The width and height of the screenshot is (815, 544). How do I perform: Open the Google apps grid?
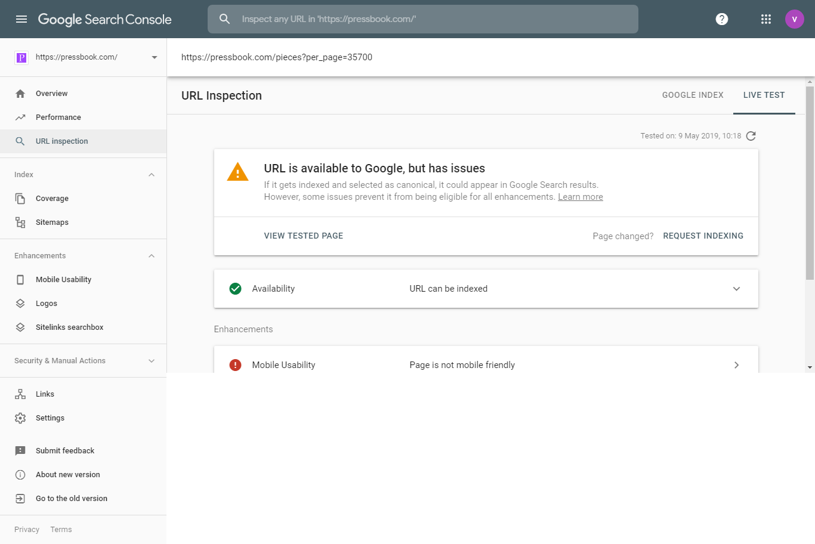click(x=766, y=19)
